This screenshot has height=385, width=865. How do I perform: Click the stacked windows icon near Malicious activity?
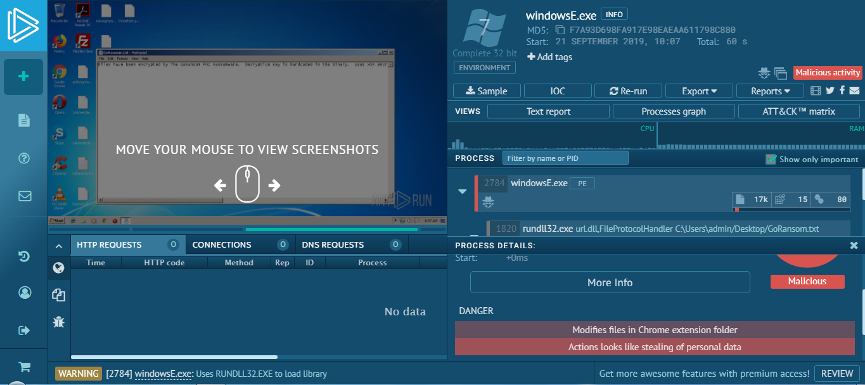coord(780,73)
